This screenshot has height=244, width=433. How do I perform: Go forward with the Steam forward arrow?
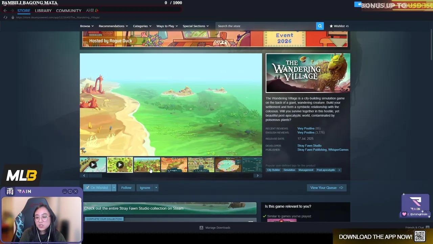point(12,11)
